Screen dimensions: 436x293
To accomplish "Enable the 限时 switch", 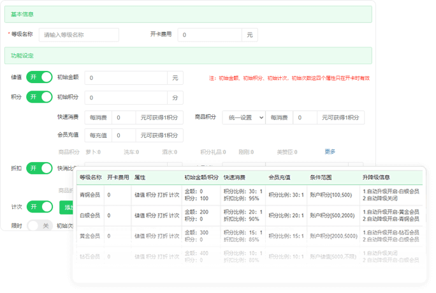I will [x=40, y=225].
